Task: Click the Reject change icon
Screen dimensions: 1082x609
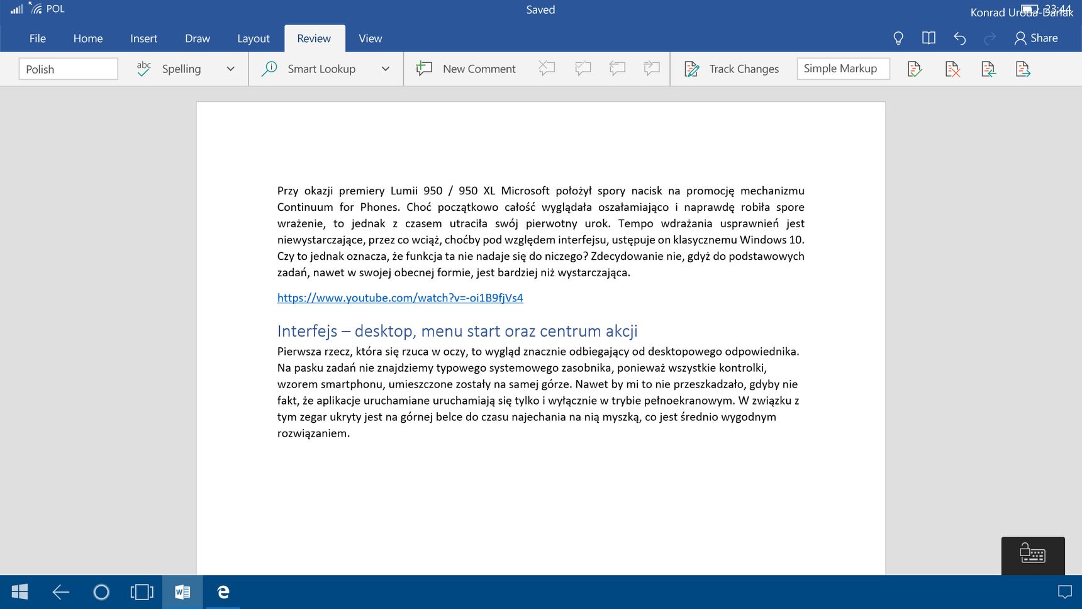Action: tap(952, 69)
